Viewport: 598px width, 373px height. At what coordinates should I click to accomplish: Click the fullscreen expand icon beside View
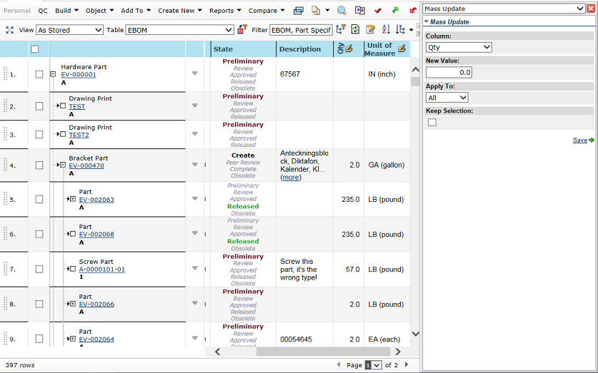point(10,30)
